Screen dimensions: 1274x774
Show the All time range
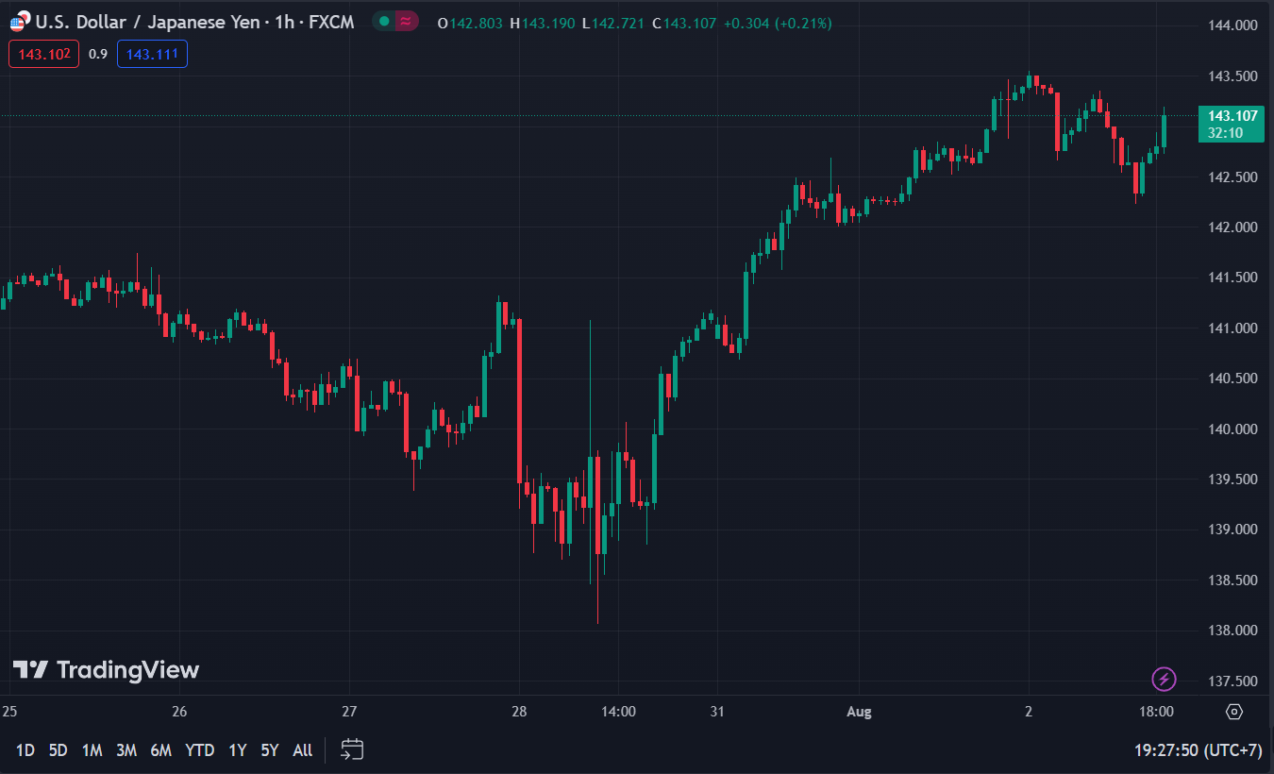tap(302, 750)
